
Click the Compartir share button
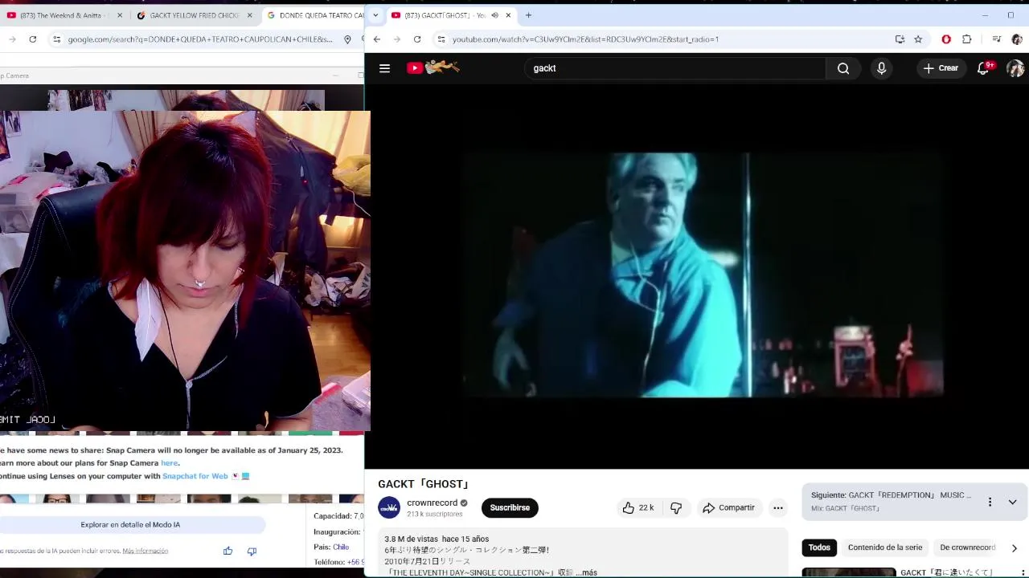[728, 507]
